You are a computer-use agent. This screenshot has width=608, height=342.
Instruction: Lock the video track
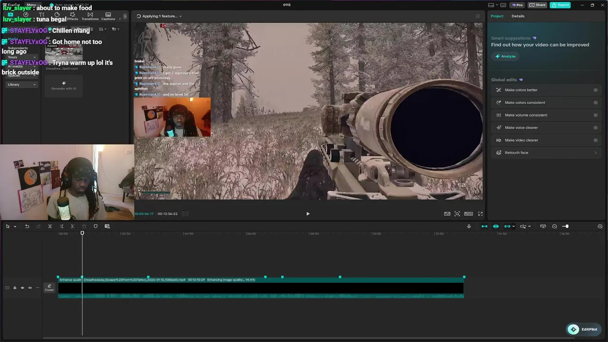pyautogui.click(x=15, y=288)
